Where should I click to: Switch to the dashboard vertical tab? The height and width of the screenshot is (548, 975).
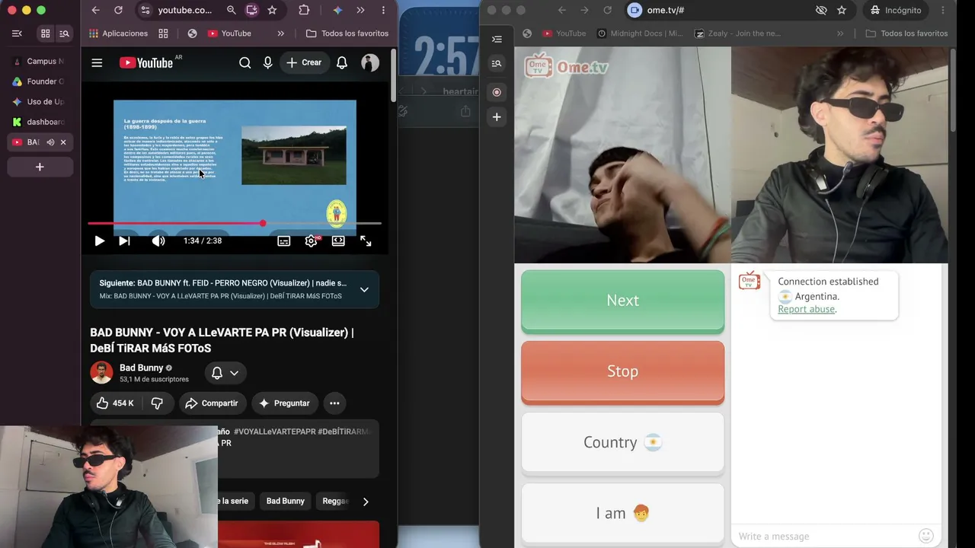[40, 122]
